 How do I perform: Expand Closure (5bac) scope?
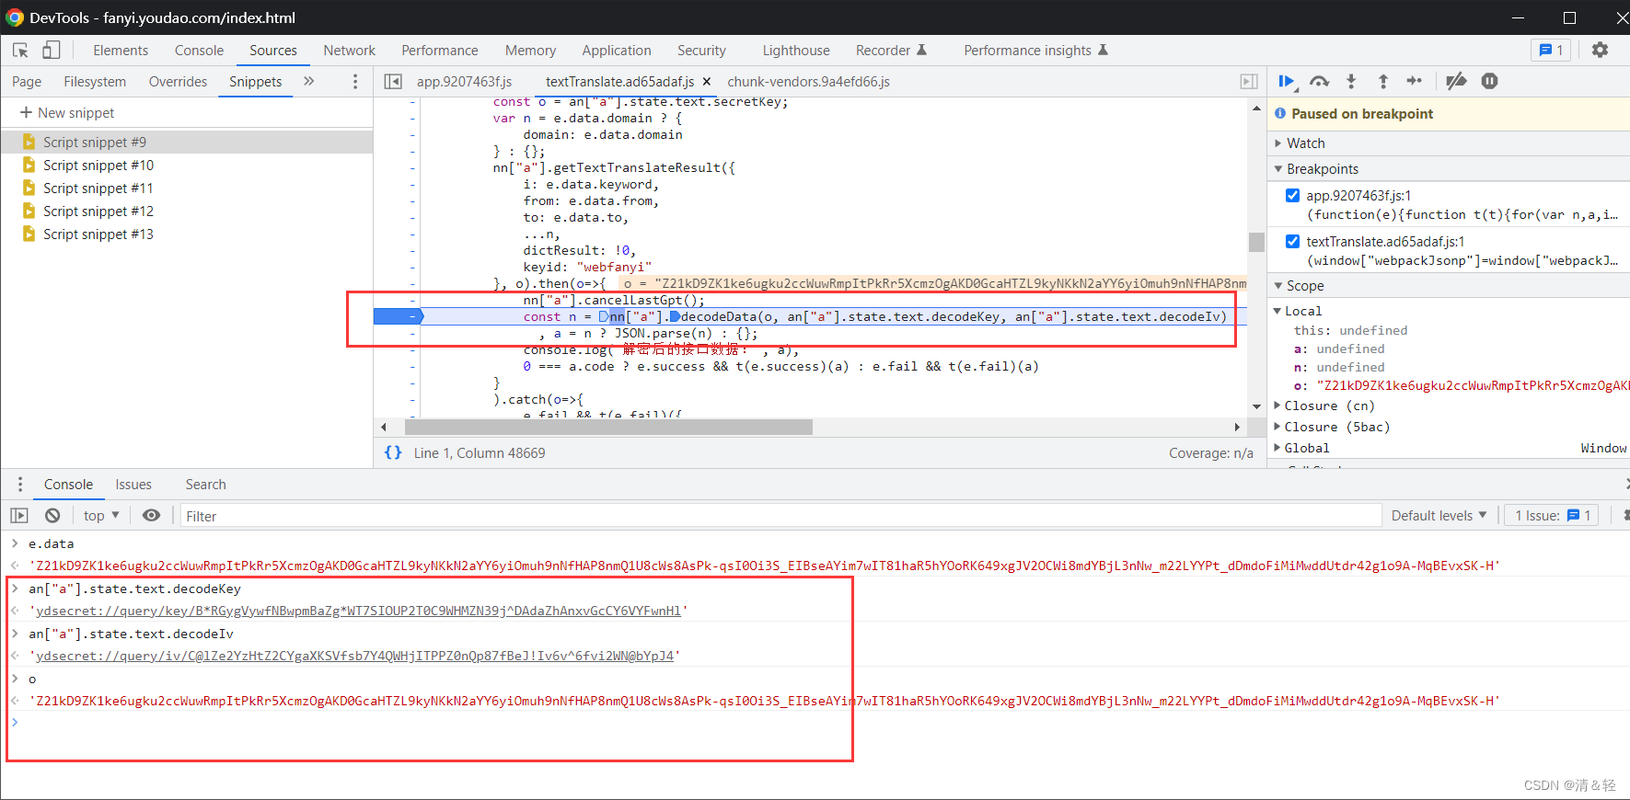click(1277, 427)
